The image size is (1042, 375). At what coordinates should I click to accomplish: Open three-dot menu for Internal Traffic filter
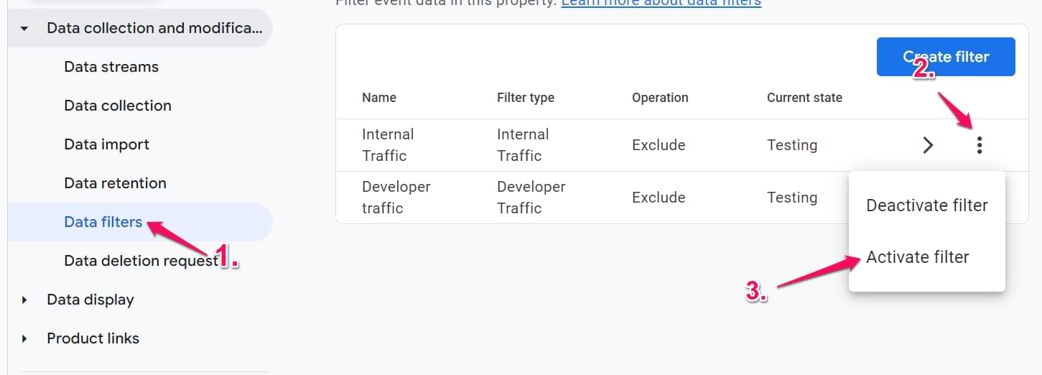point(979,146)
